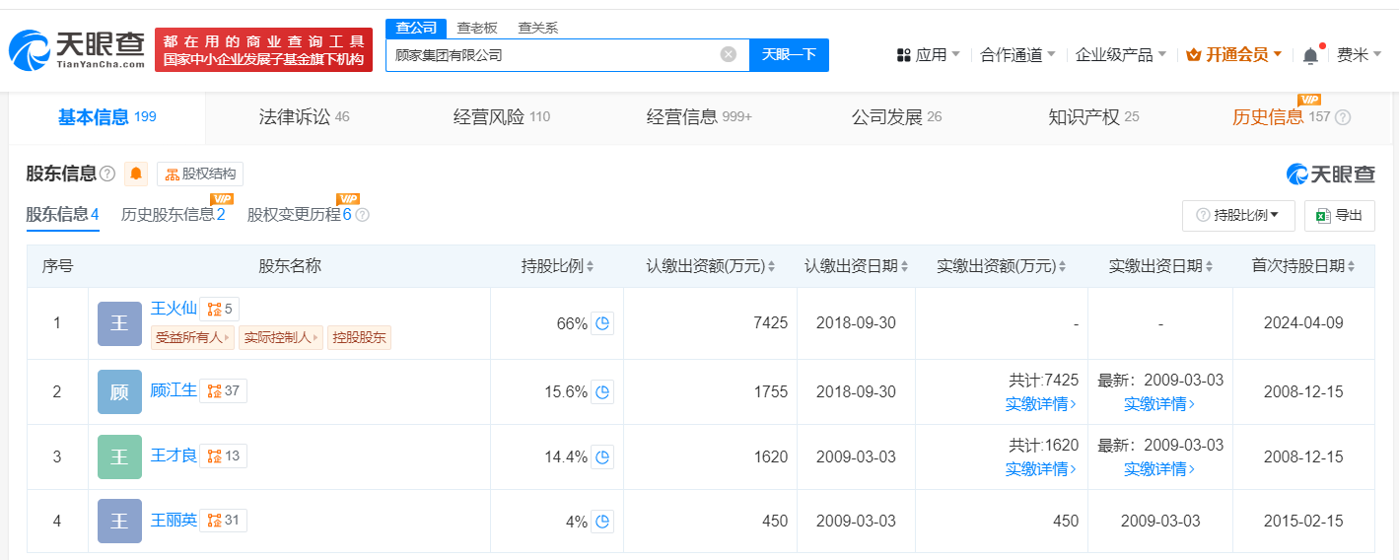
Task: Click the equity badge 13 next to 王才良
Action: click(223, 455)
